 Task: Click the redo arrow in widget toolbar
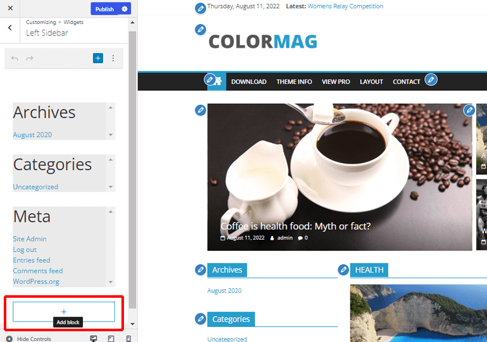click(30, 58)
